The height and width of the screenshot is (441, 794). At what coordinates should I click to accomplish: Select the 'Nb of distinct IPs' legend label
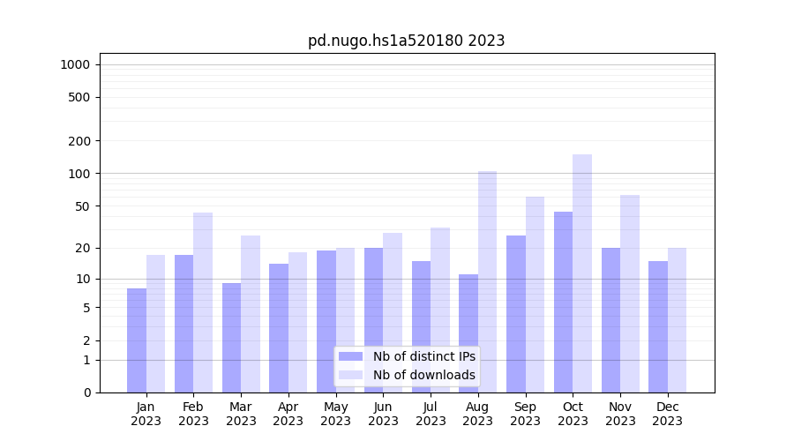click(x=423, y=356)
